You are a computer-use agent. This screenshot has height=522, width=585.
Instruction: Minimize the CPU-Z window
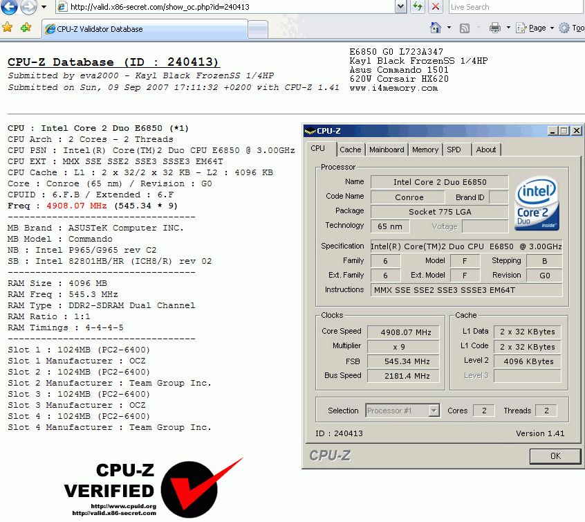[x=552, y=131]
